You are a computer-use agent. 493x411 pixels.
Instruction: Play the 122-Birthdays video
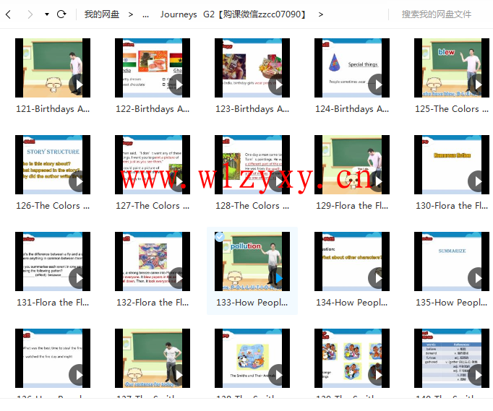point(178,85)
